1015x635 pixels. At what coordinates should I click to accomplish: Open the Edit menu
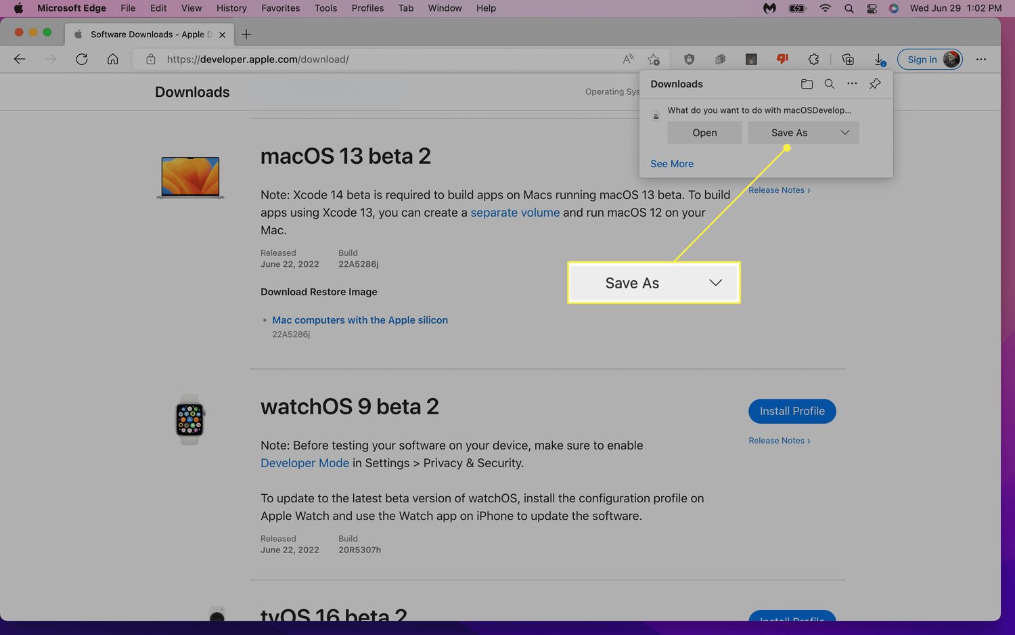pos(158,8)
